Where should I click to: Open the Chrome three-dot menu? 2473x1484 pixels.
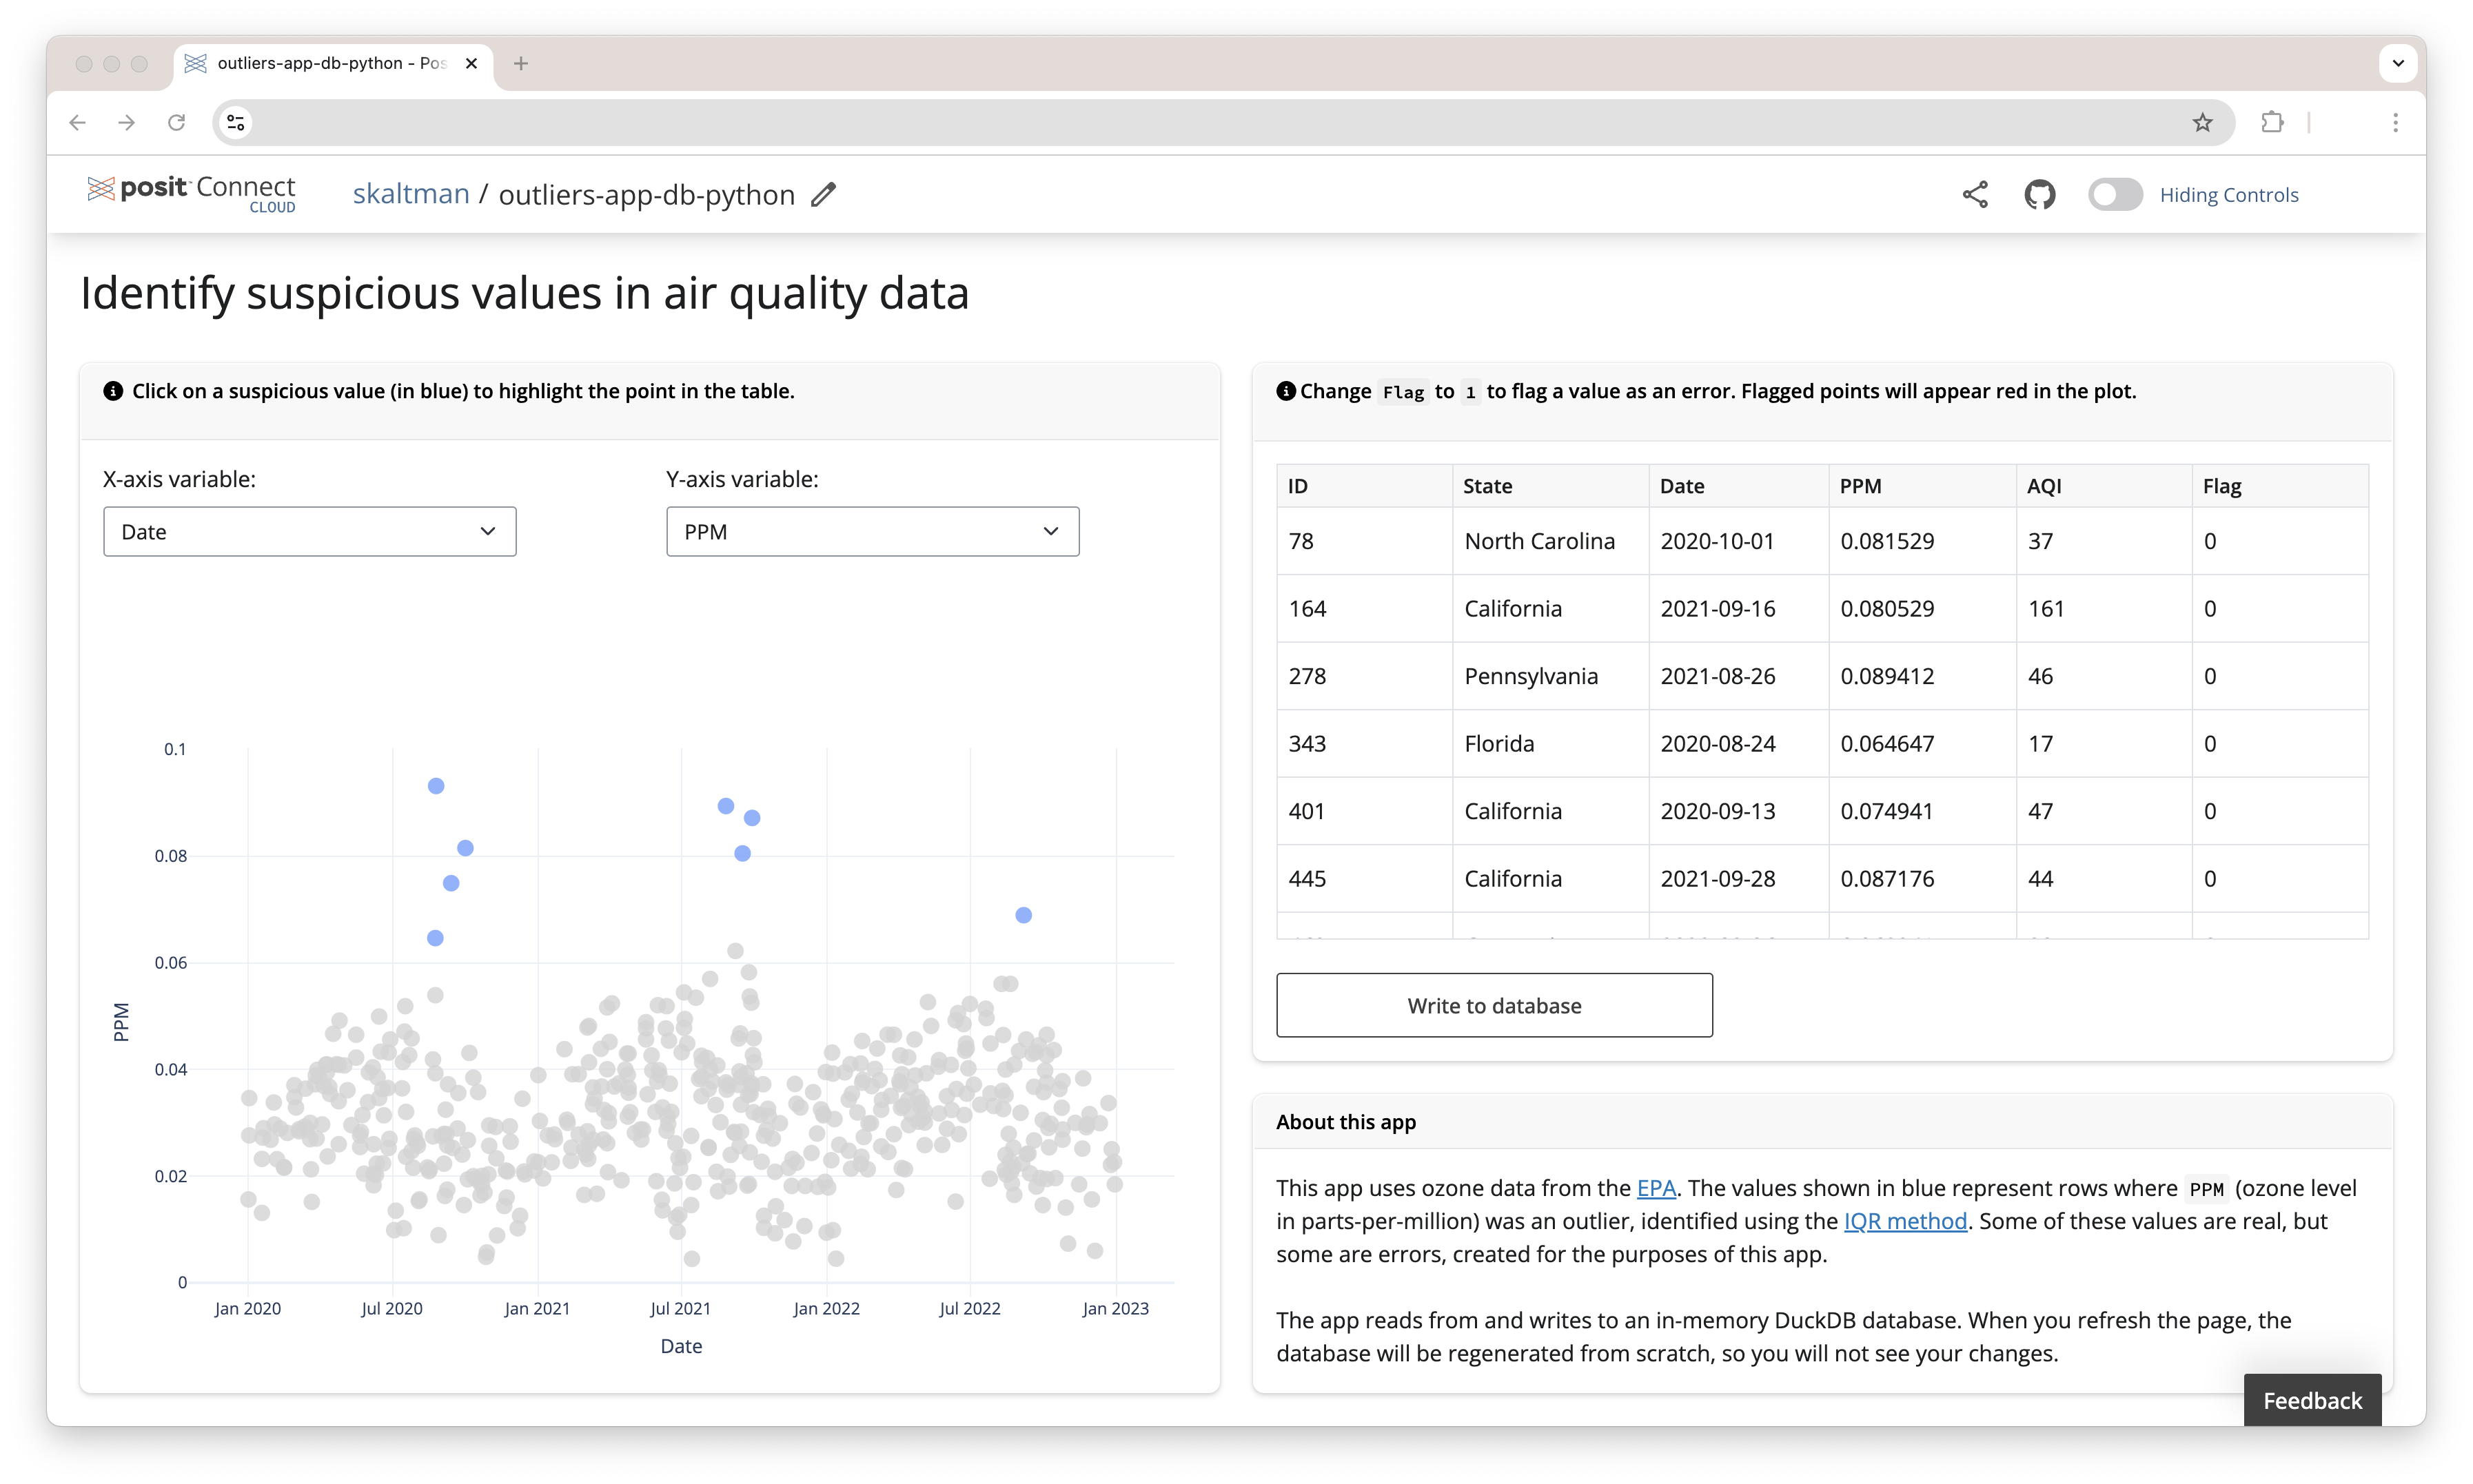coord(2395,122)
